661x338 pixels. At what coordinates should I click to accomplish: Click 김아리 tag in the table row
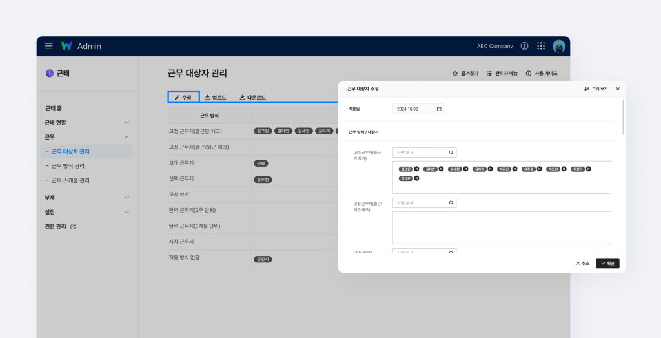tap(324, 131)
